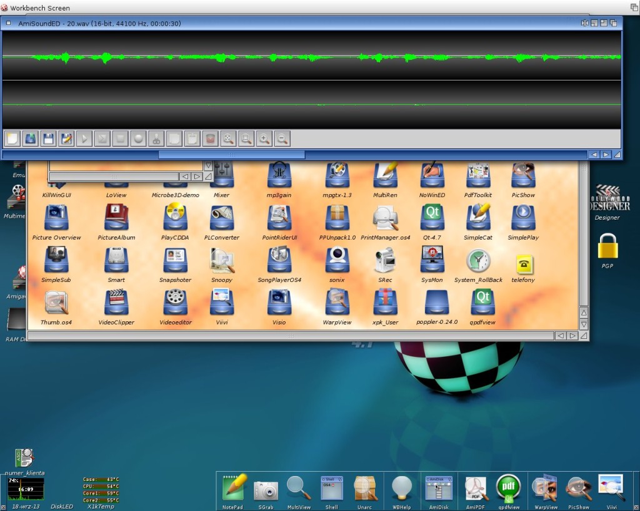The width and height of the screenshot is (640, 511).
Task: Start recording with the round Record button
Action: pyautogui.click(x=138, y=139)
